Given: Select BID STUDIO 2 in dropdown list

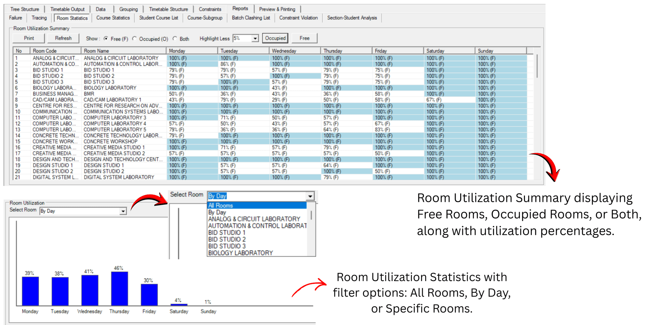Looking at the screenshot, I should 257,239.
